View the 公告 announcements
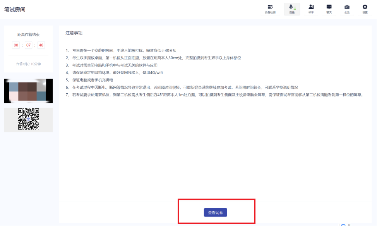Viewport: 377px width, 226px height. coord(346,10)
